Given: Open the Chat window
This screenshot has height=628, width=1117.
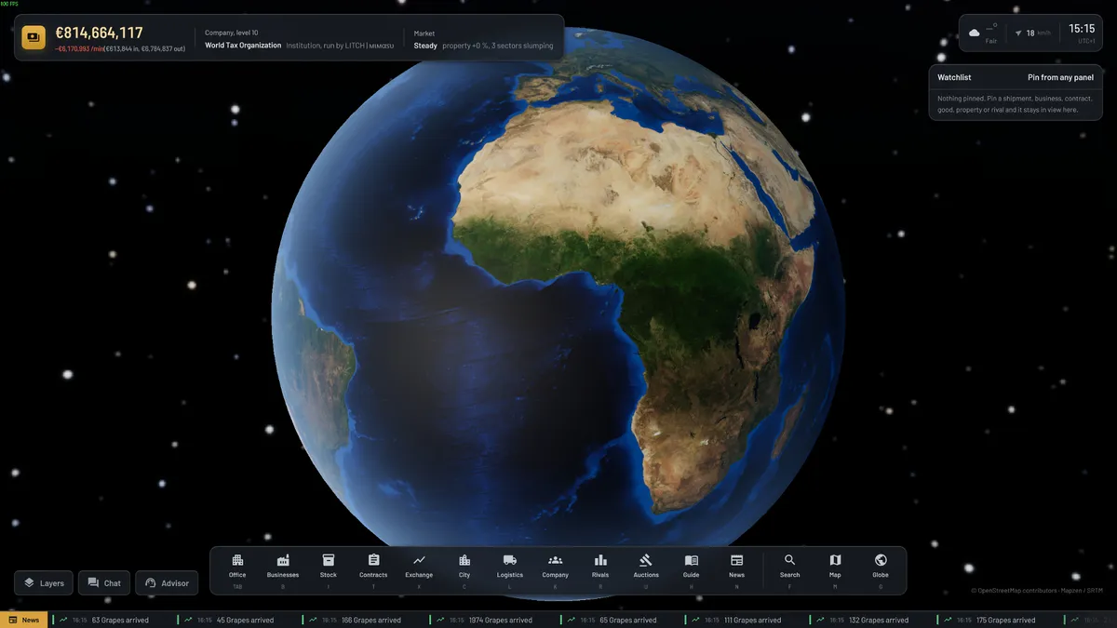Looking at the screenshot, I should pyautogui.click(x=104, y=583).
